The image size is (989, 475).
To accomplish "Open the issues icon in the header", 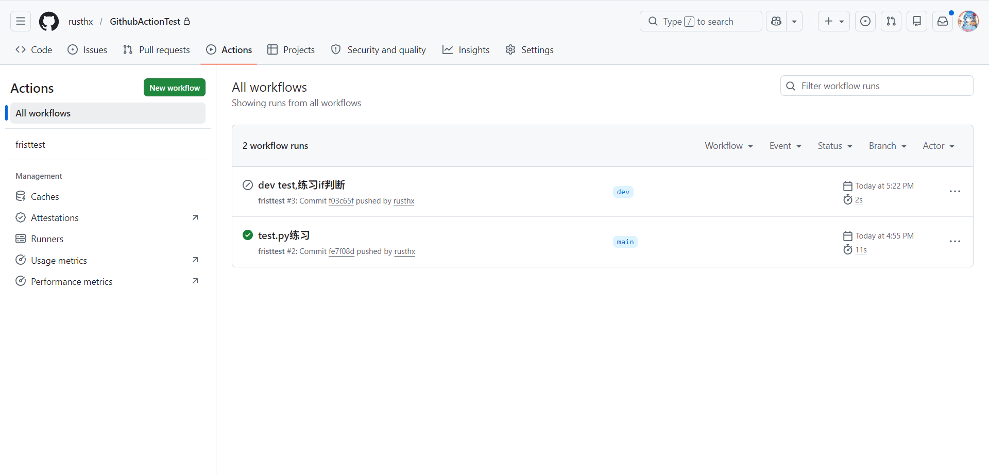I will click(865, 21).
